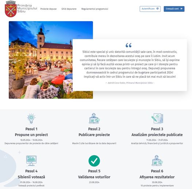The height and width of the screenshot is (189, 192).
Task: Click the results presenter icon above Pasul 6
Action: click(x=157, y=161)
